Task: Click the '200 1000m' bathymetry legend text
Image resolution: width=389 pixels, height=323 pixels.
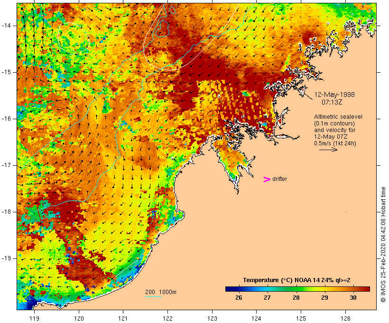Action: pyautogui.click(x=161, y=292)
